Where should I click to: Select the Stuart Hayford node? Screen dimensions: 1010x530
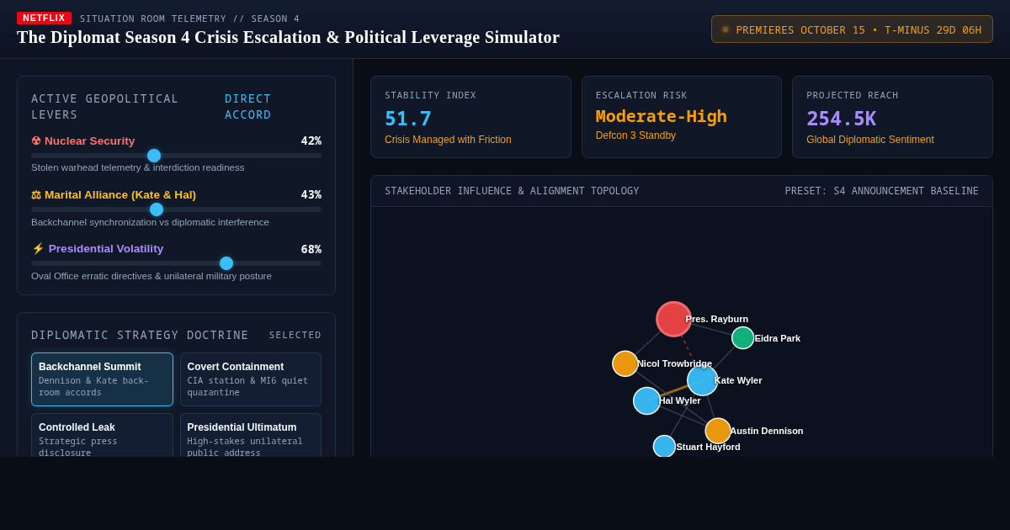[x=664, y=447]
